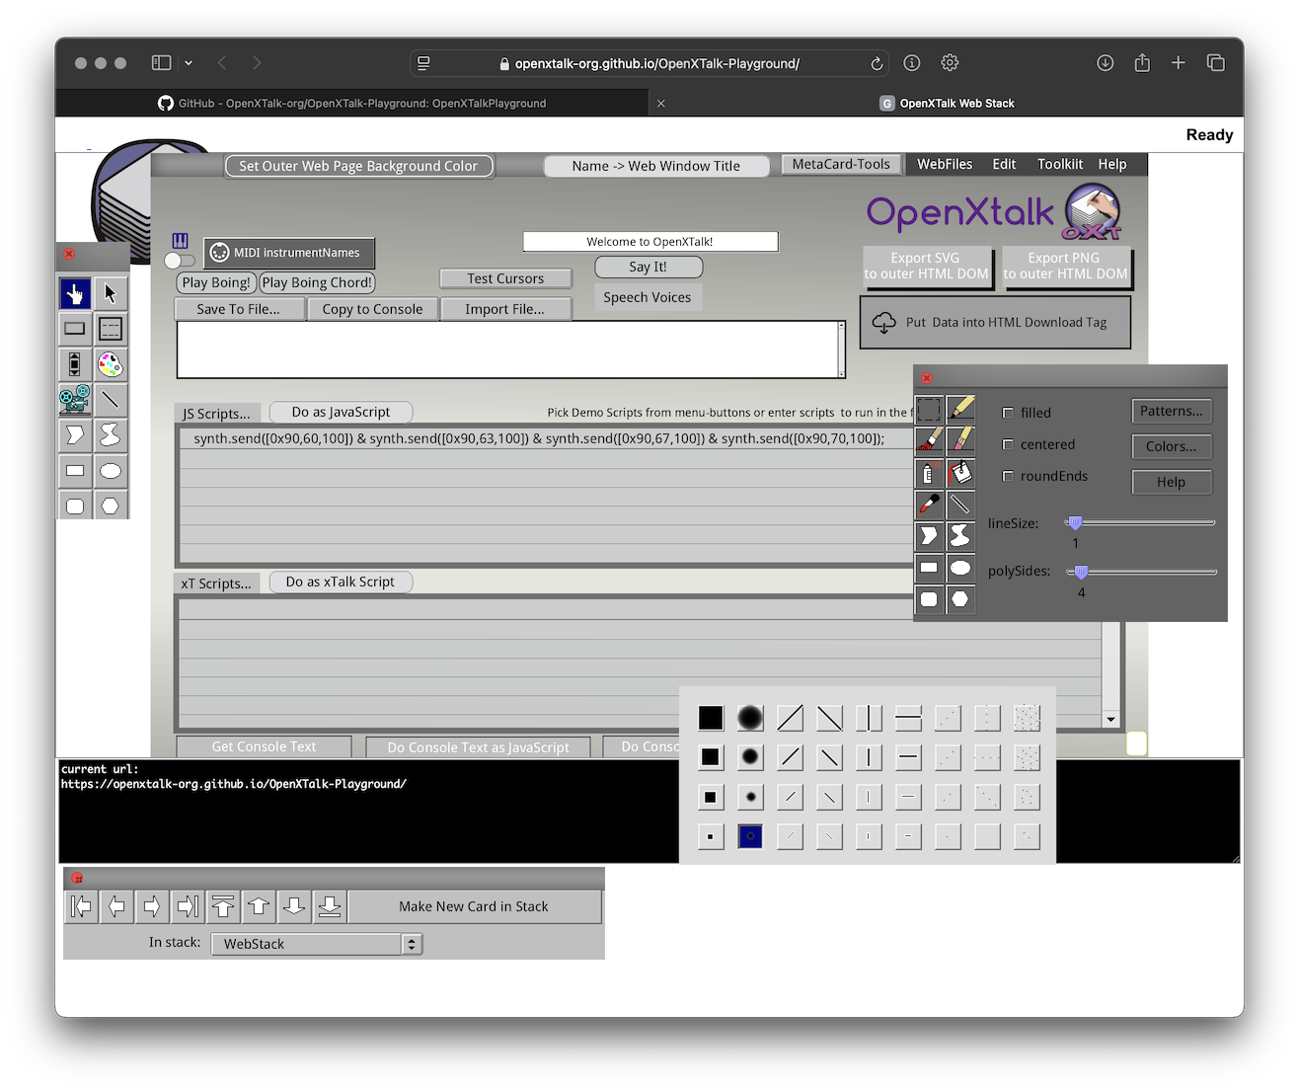The image size is (1299, 1090).
Task: Select the Pointer arrow tool
Action: click(111, 293)
